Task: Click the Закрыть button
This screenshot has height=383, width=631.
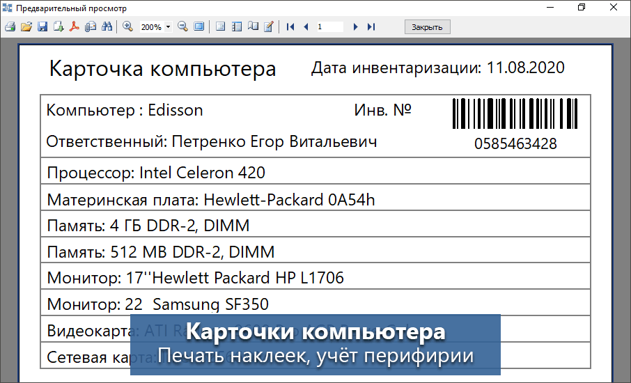Action: tap(427, 27)
